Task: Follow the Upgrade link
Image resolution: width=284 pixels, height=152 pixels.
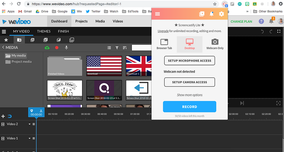Action: tap(163, 31)
